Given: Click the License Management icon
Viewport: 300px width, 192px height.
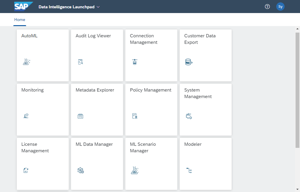Looking at the screenshot, I should click(26, 170).
